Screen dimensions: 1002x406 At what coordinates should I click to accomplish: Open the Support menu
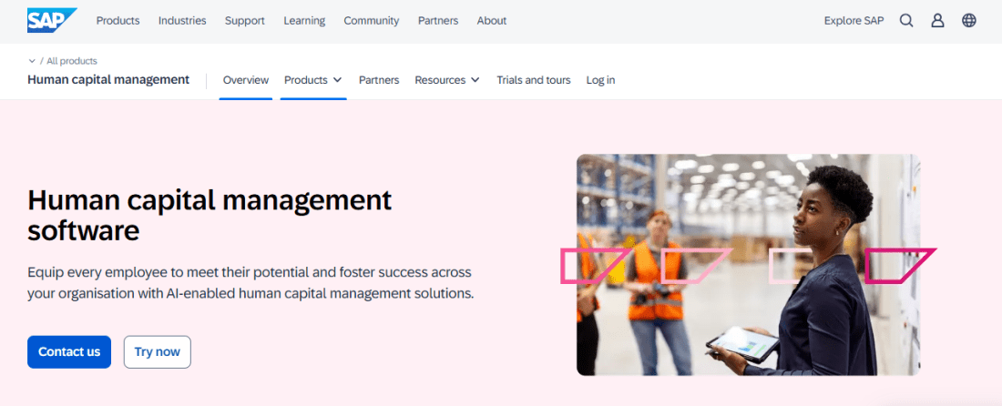coord(245,20)
